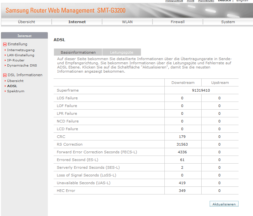The image size is (253, 216).
Task: Click the Aktualisieren button
Action: pos(224,204)
